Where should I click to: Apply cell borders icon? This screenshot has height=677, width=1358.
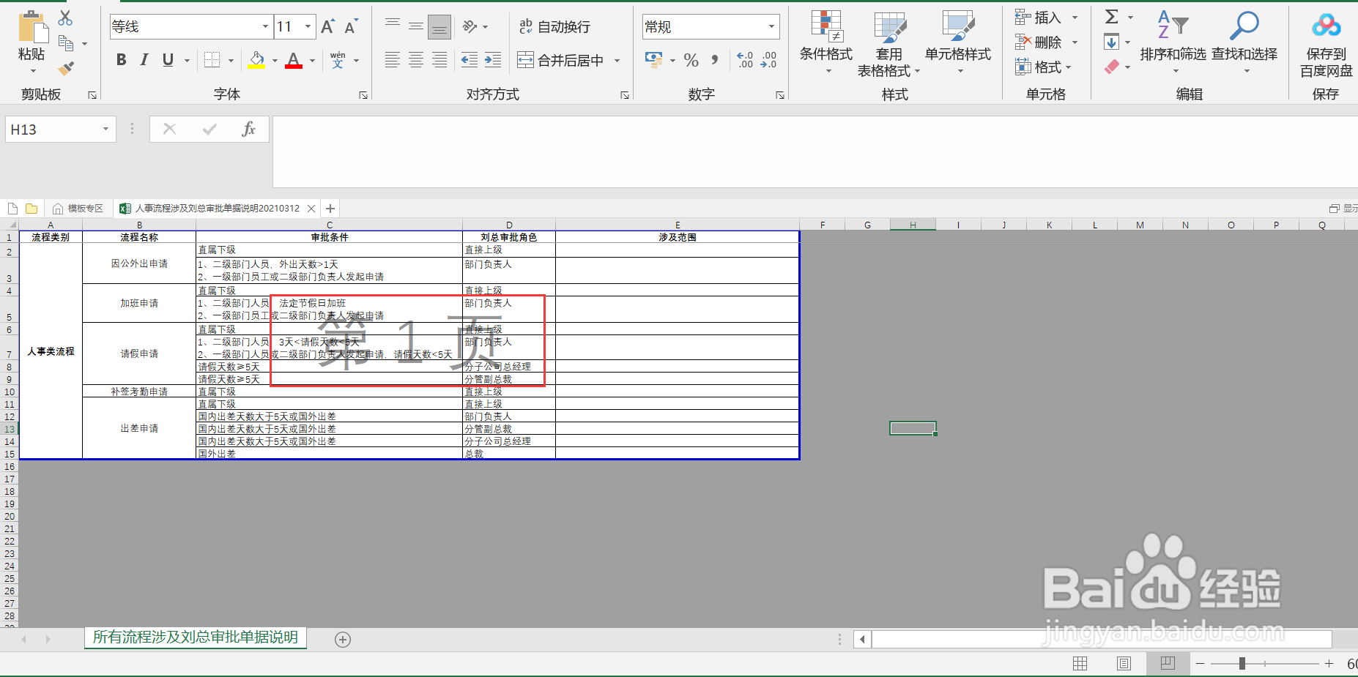point(212,60)
